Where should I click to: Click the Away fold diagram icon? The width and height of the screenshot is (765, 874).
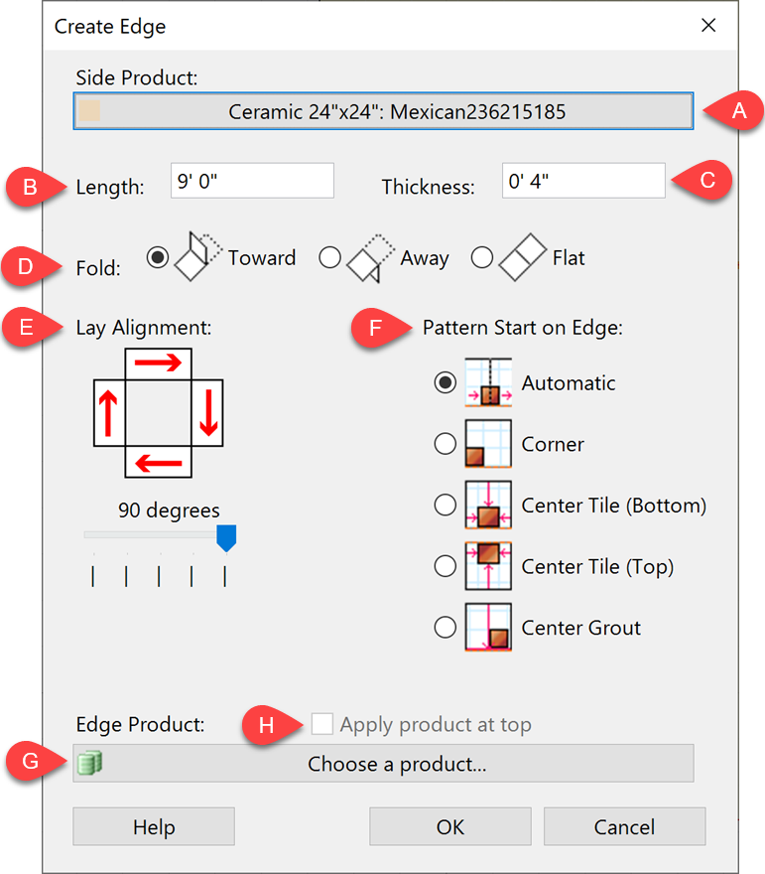coord(371,258)
